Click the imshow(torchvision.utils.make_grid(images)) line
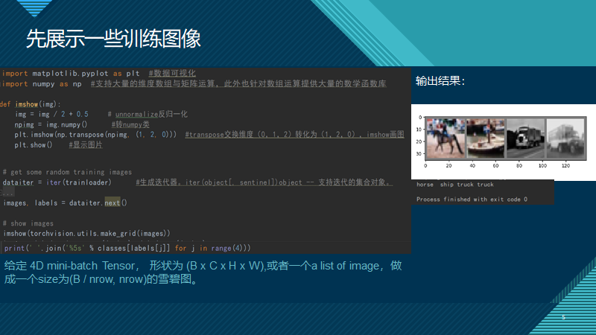The width and height of the screenshot is (596, 335). point(86,233)
